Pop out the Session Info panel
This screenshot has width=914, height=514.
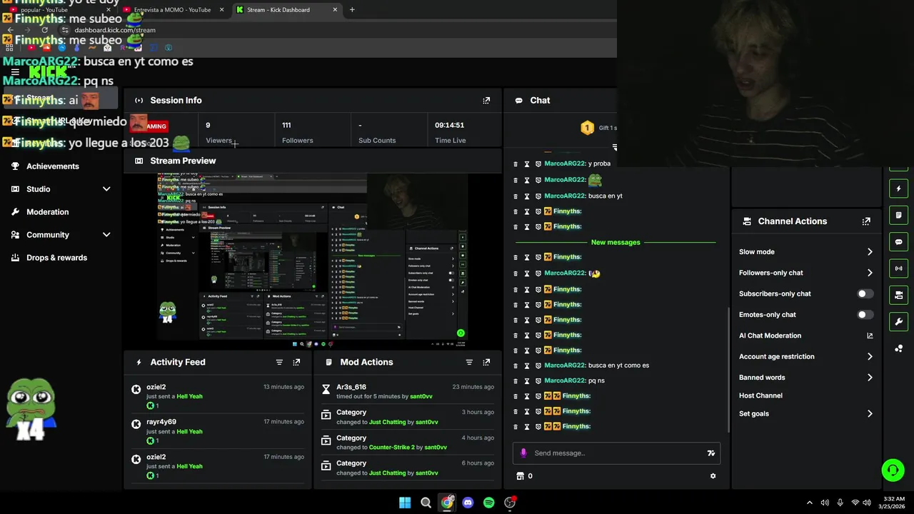[486, 101]
